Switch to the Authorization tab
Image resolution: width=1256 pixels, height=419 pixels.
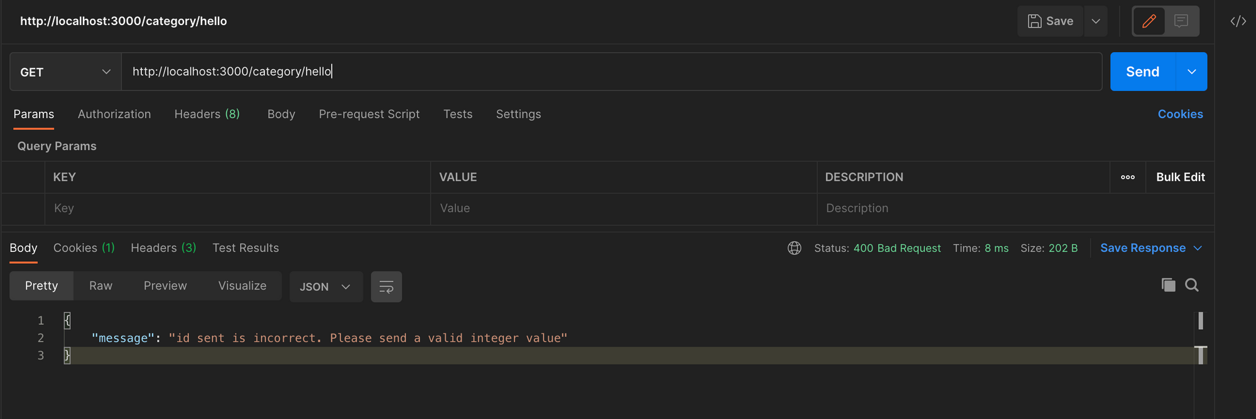114,114
